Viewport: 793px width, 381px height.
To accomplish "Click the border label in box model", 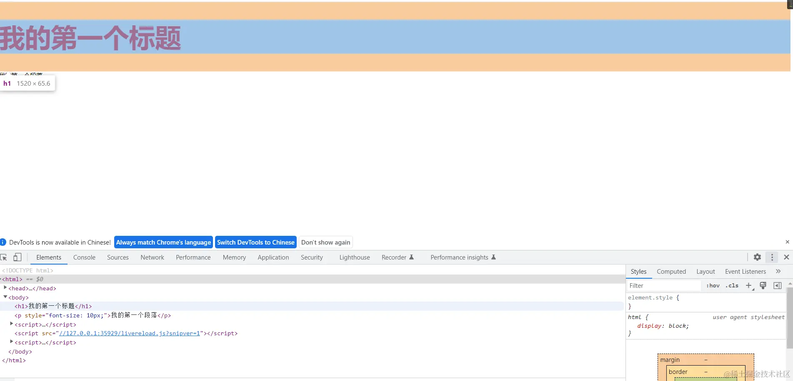I will pyautogui.click(x=678, y=372).
